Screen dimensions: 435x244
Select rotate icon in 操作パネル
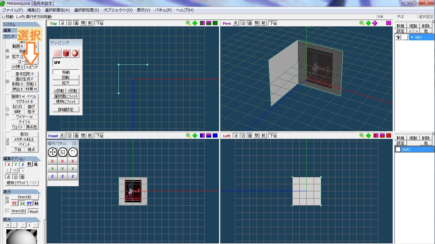[x=73, y=152]
